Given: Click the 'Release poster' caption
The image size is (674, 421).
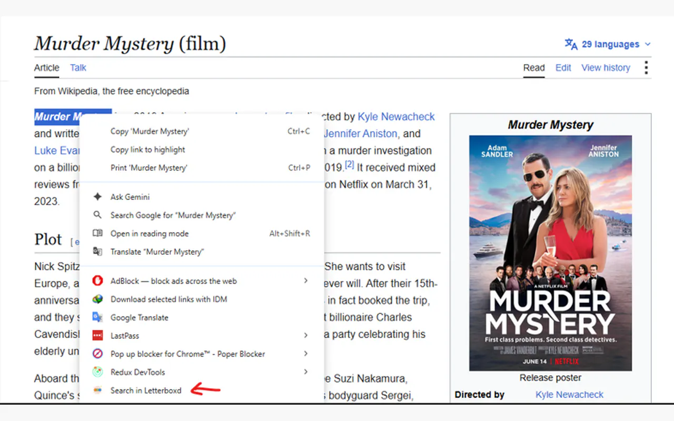Looking at the screenshot, I should point(550,378).
